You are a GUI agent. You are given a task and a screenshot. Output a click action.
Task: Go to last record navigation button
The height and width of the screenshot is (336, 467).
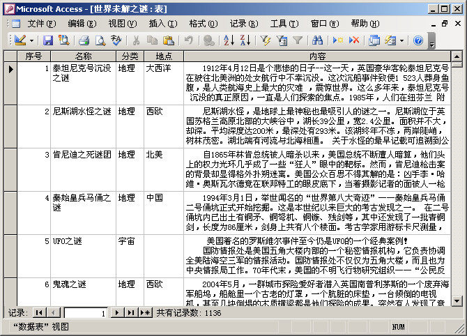[131, 313]
